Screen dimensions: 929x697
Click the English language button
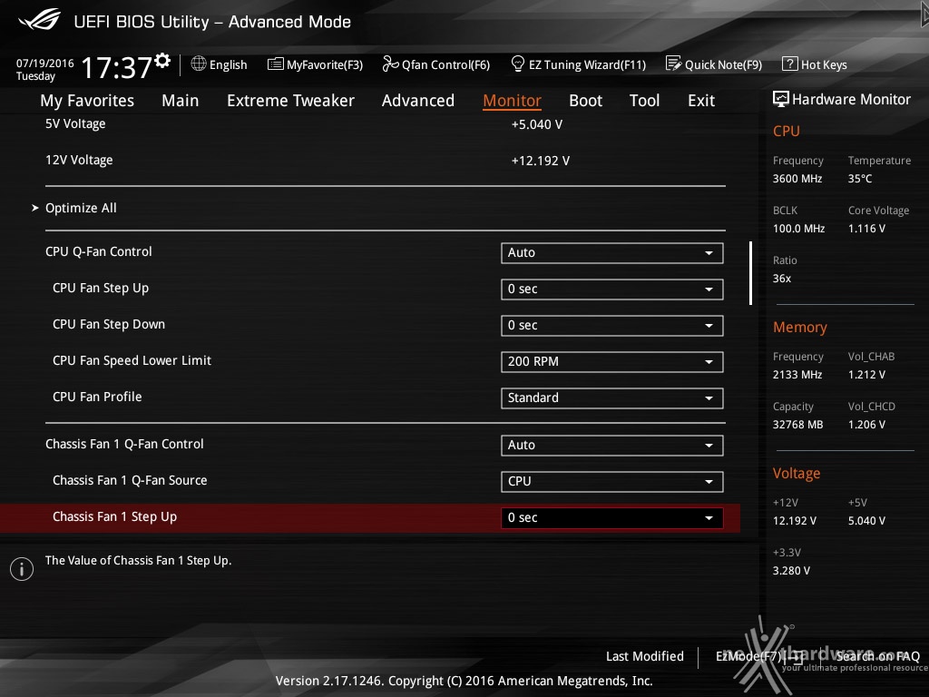[220, 64]
